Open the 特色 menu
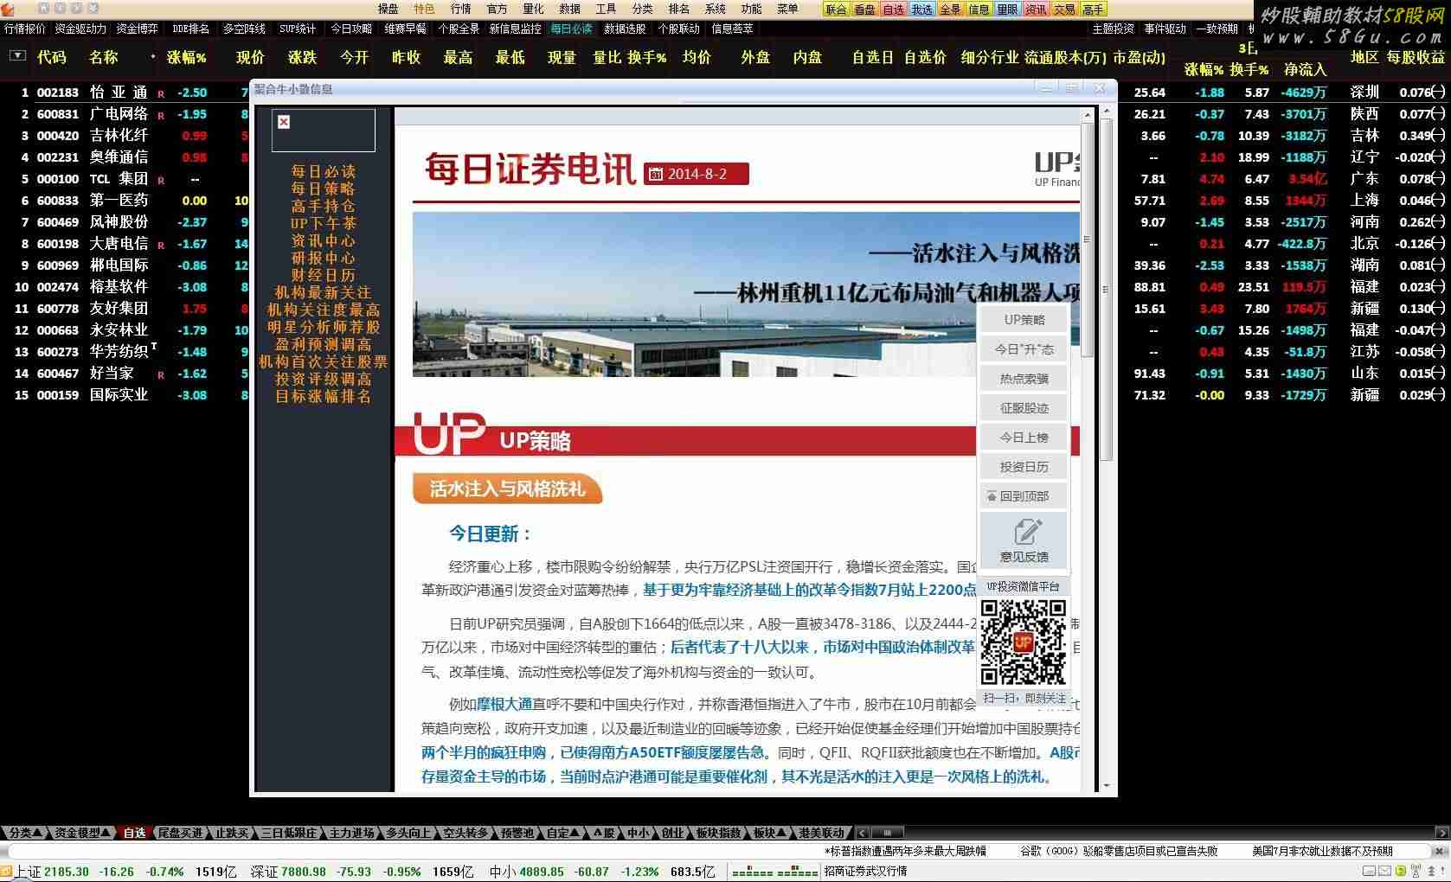The image size is (1451, 882). (424, 9)
